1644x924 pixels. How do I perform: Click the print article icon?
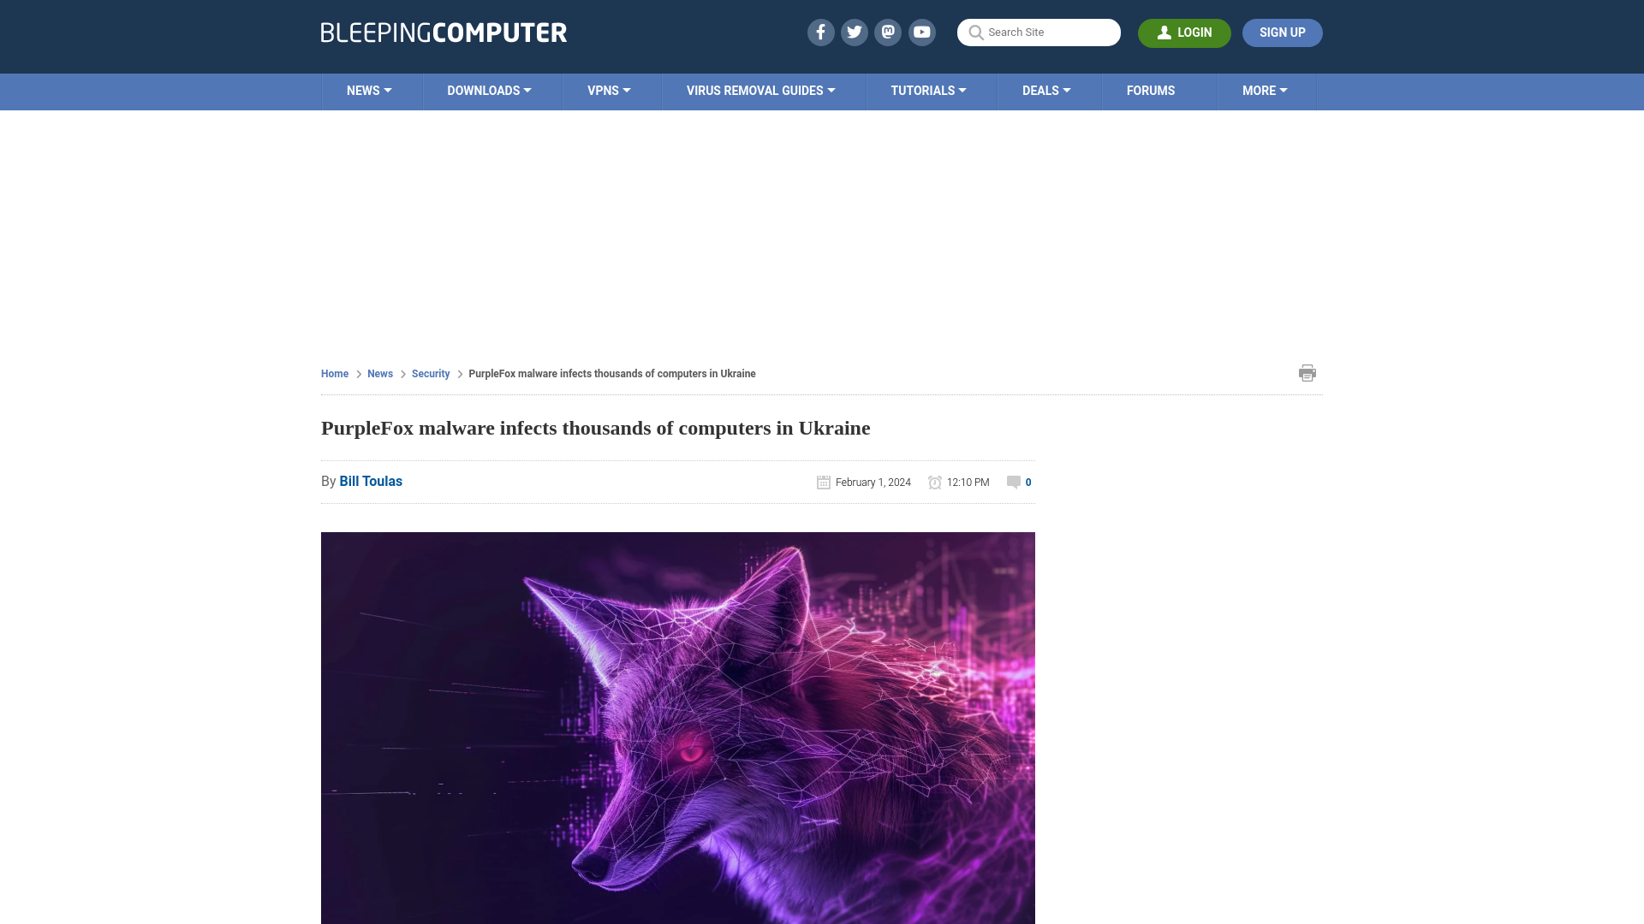[x=1307, y=372]
